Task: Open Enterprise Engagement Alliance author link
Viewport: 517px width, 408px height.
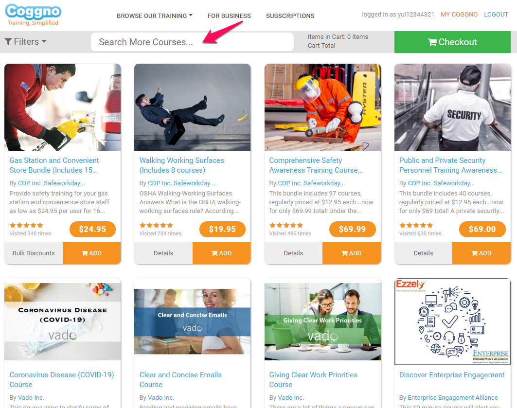Action: pos(453,398)
